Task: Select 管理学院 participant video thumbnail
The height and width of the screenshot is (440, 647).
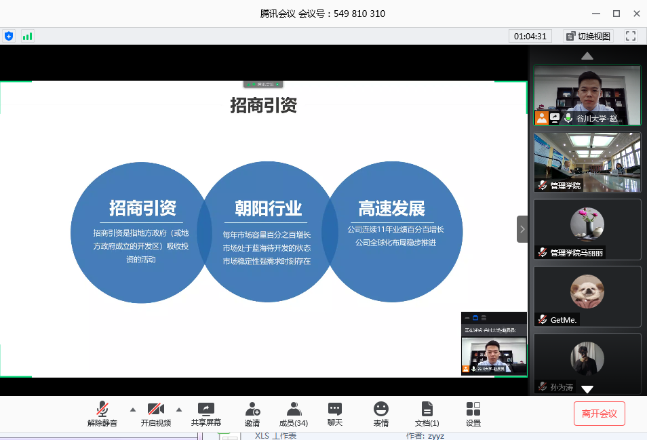Action: click(587, 161)
